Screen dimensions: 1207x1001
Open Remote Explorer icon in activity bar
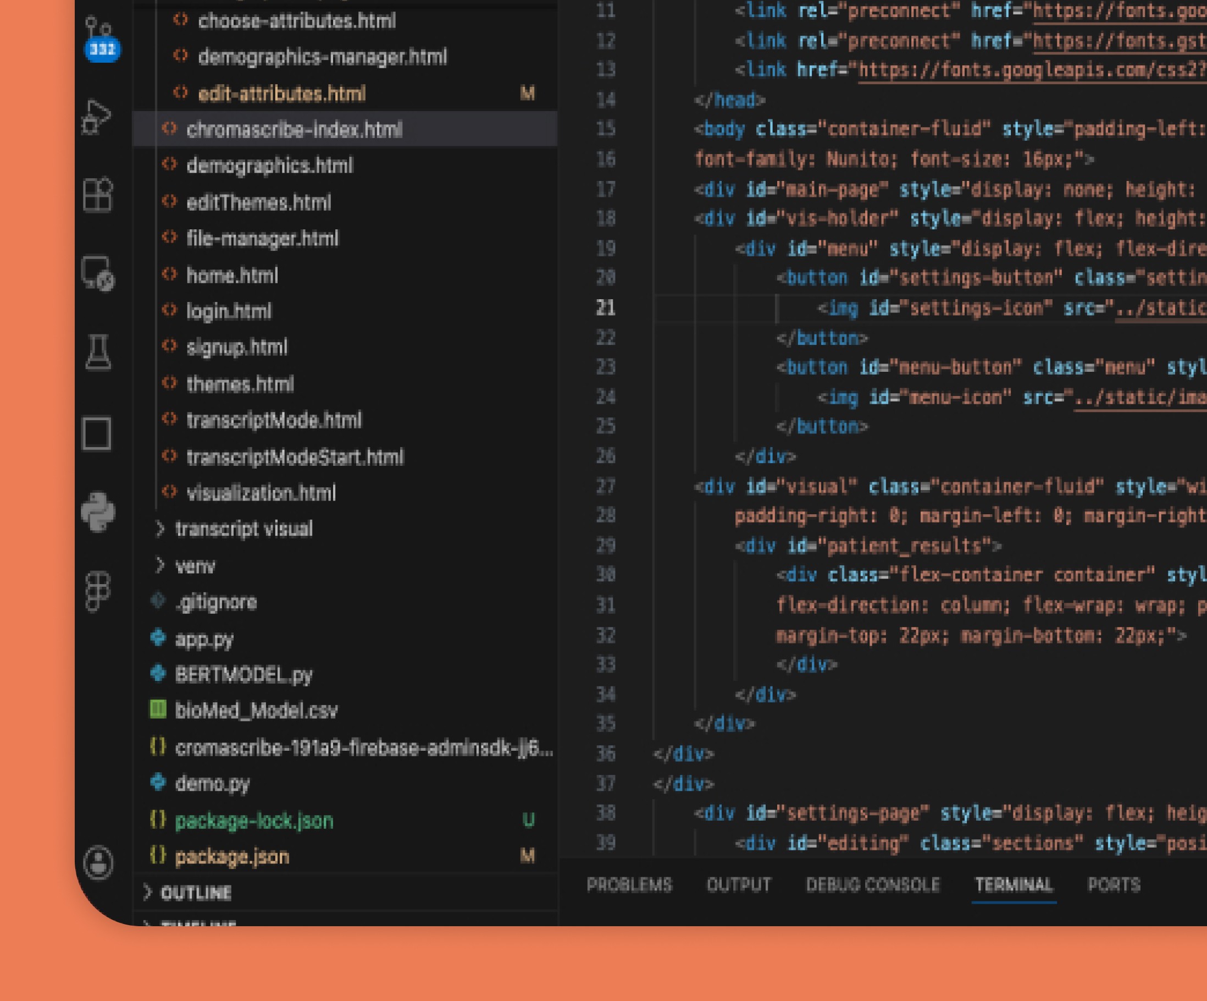(x=97, y=273)
